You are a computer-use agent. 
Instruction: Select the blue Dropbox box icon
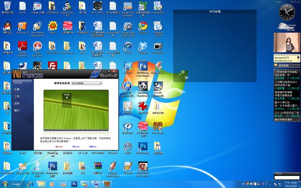coord(143,46)
